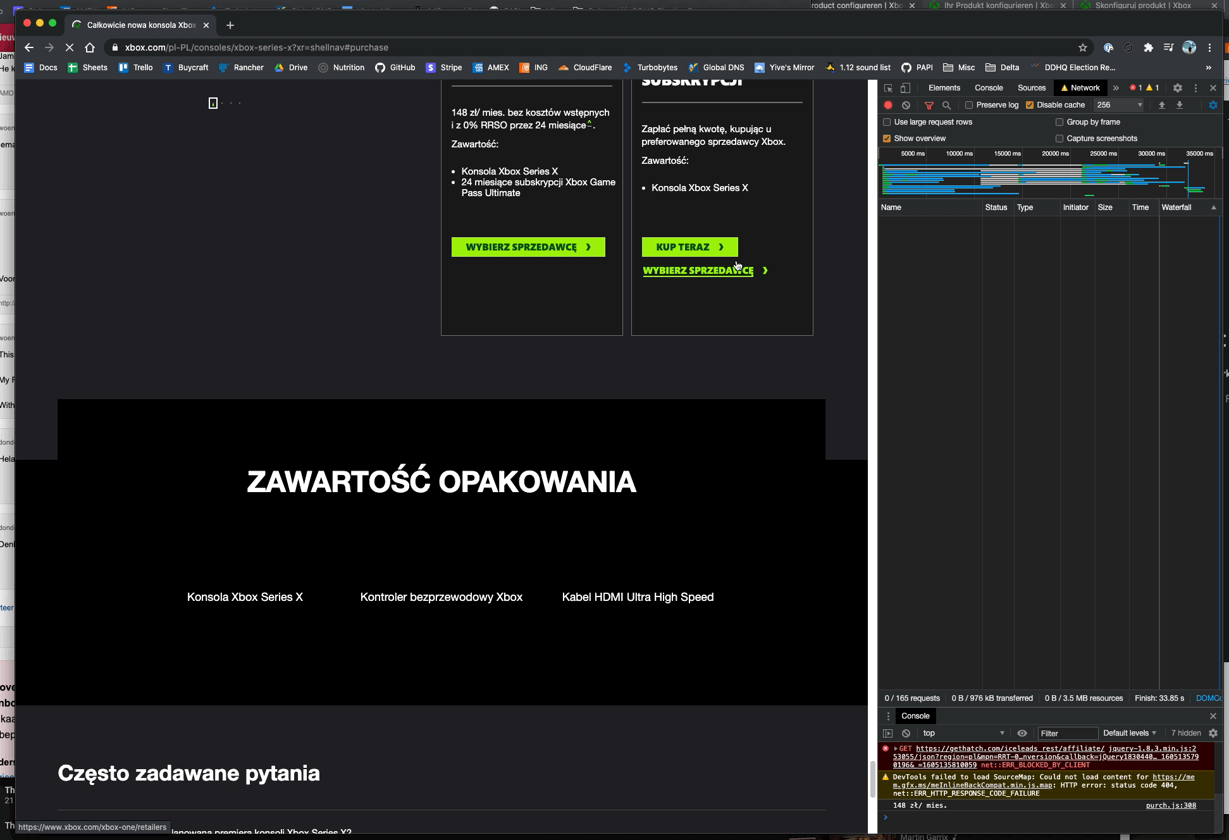
Task: Switch to the Console tab in DevTools
Action: (x=989, y=88)
